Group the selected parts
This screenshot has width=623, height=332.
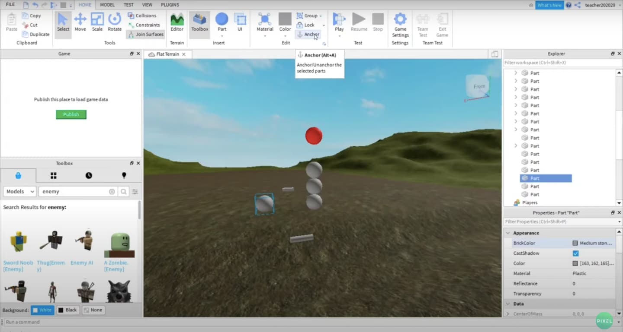(x=307, y=16)
